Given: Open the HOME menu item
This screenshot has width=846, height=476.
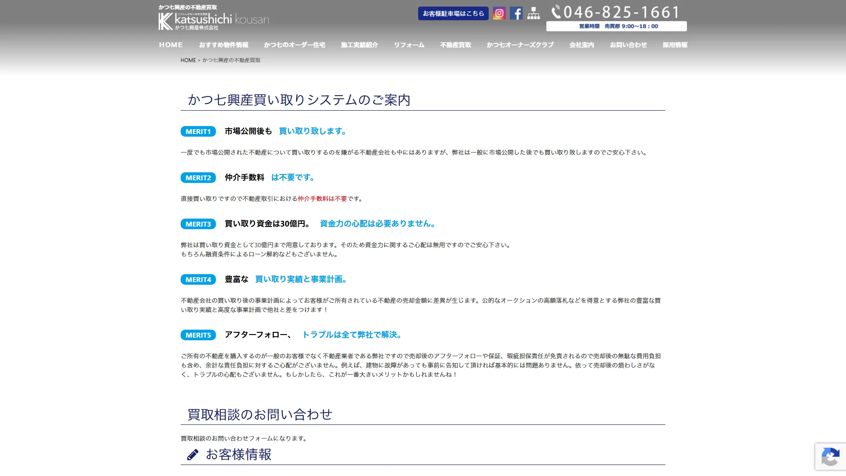Looking at the screenshot, I should [171, 45].
